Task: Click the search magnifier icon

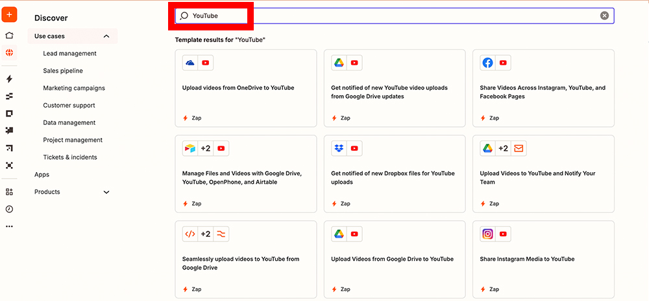Action: (184, 16)
